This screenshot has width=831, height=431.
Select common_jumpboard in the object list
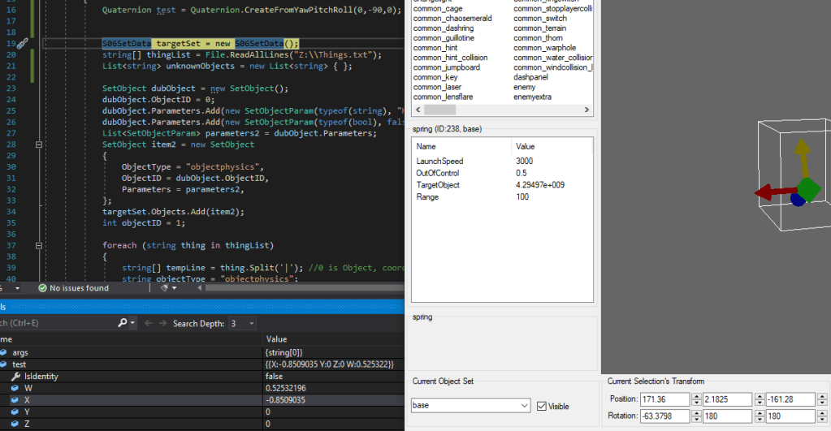[x=446, y=67]
